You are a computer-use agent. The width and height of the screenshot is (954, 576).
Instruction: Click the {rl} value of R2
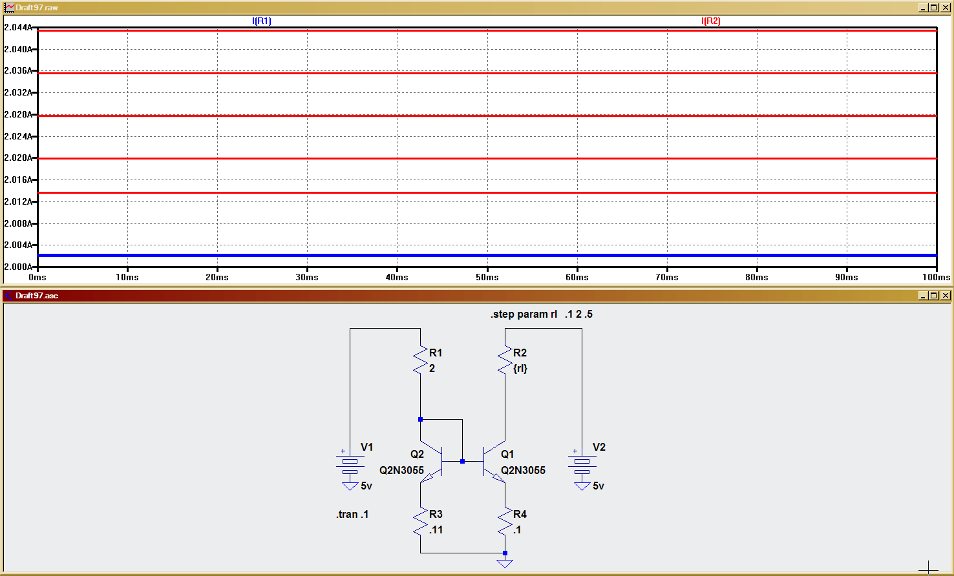(520, 369)
